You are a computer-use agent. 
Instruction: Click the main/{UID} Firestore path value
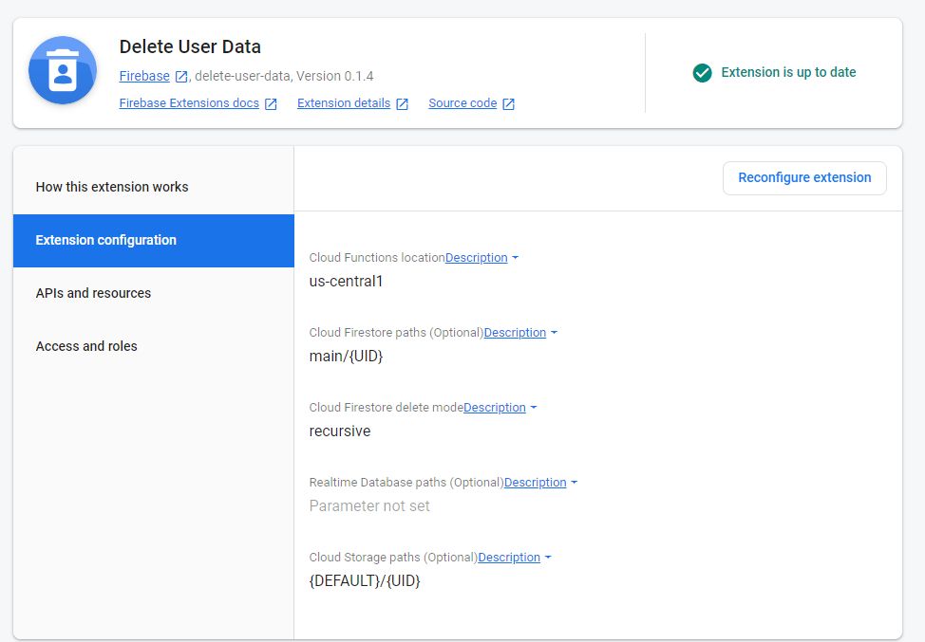346,356
